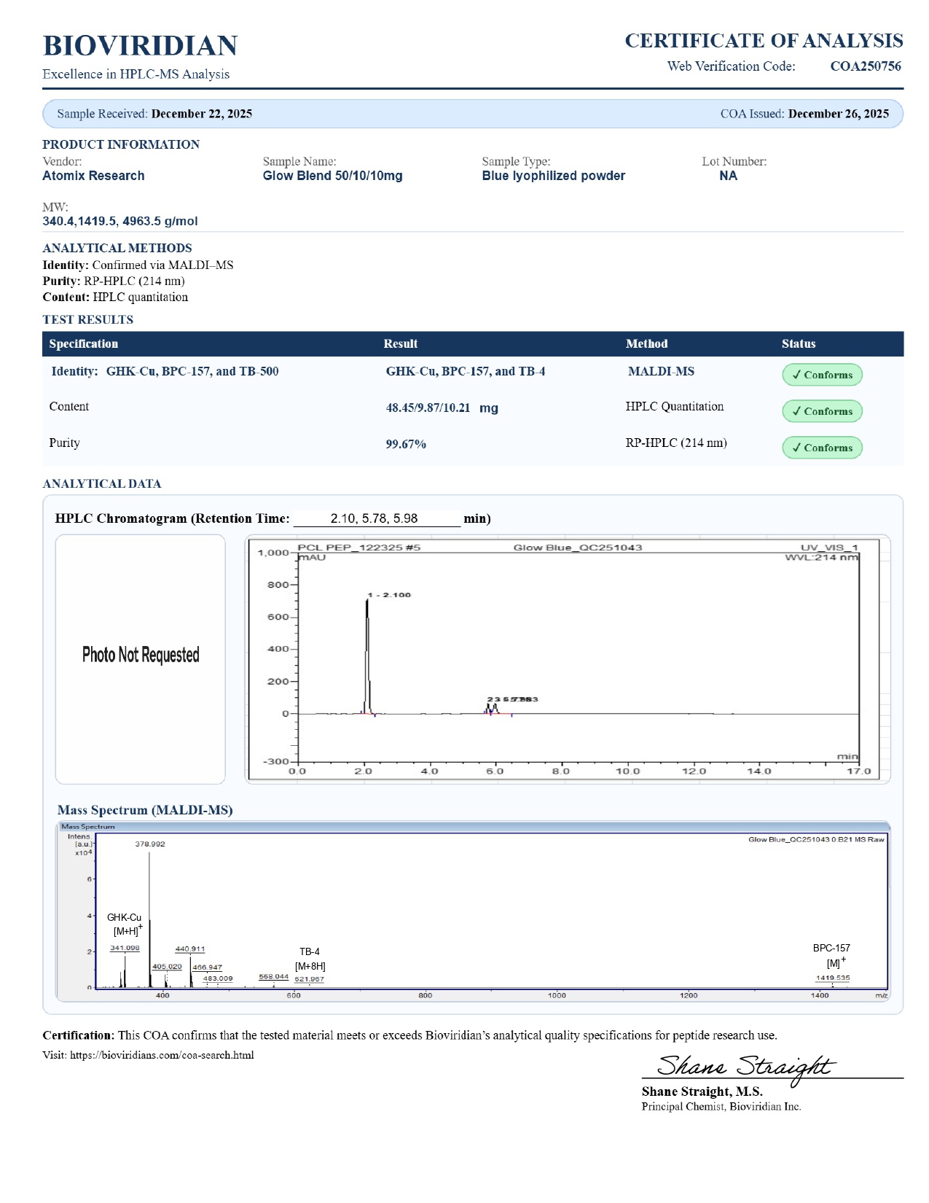Click the GHK-Cu [M+H]+ annotation

(x=125, y=924)
